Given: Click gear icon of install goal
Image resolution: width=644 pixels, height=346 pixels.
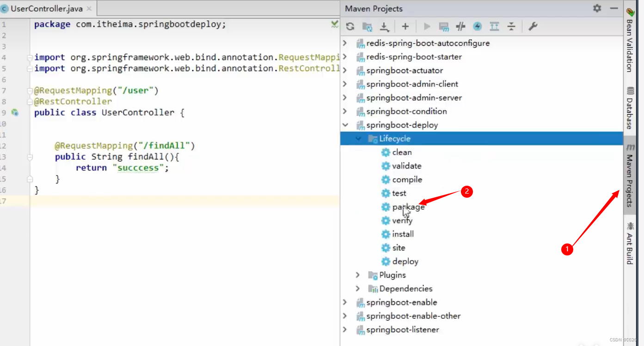Looking at the screenshot, I should [386, 234].
